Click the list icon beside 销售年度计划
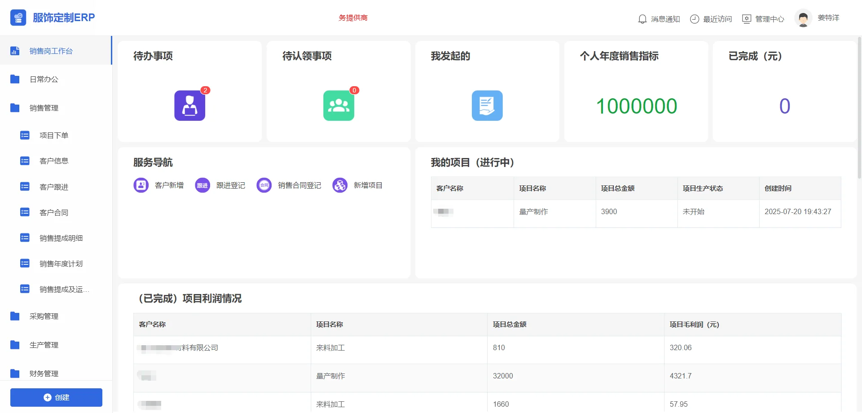 pyautogui.click(x=25, y=264)
